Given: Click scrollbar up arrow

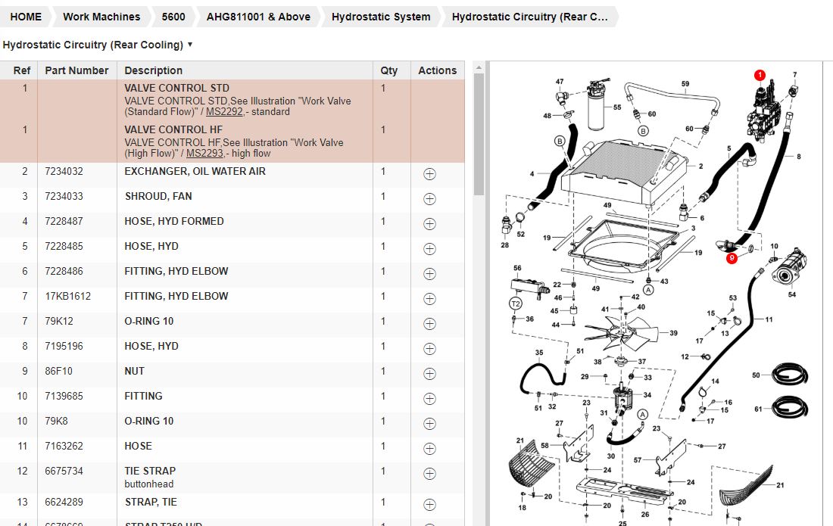Looking at the screenshot, I should tap(479, 68).
